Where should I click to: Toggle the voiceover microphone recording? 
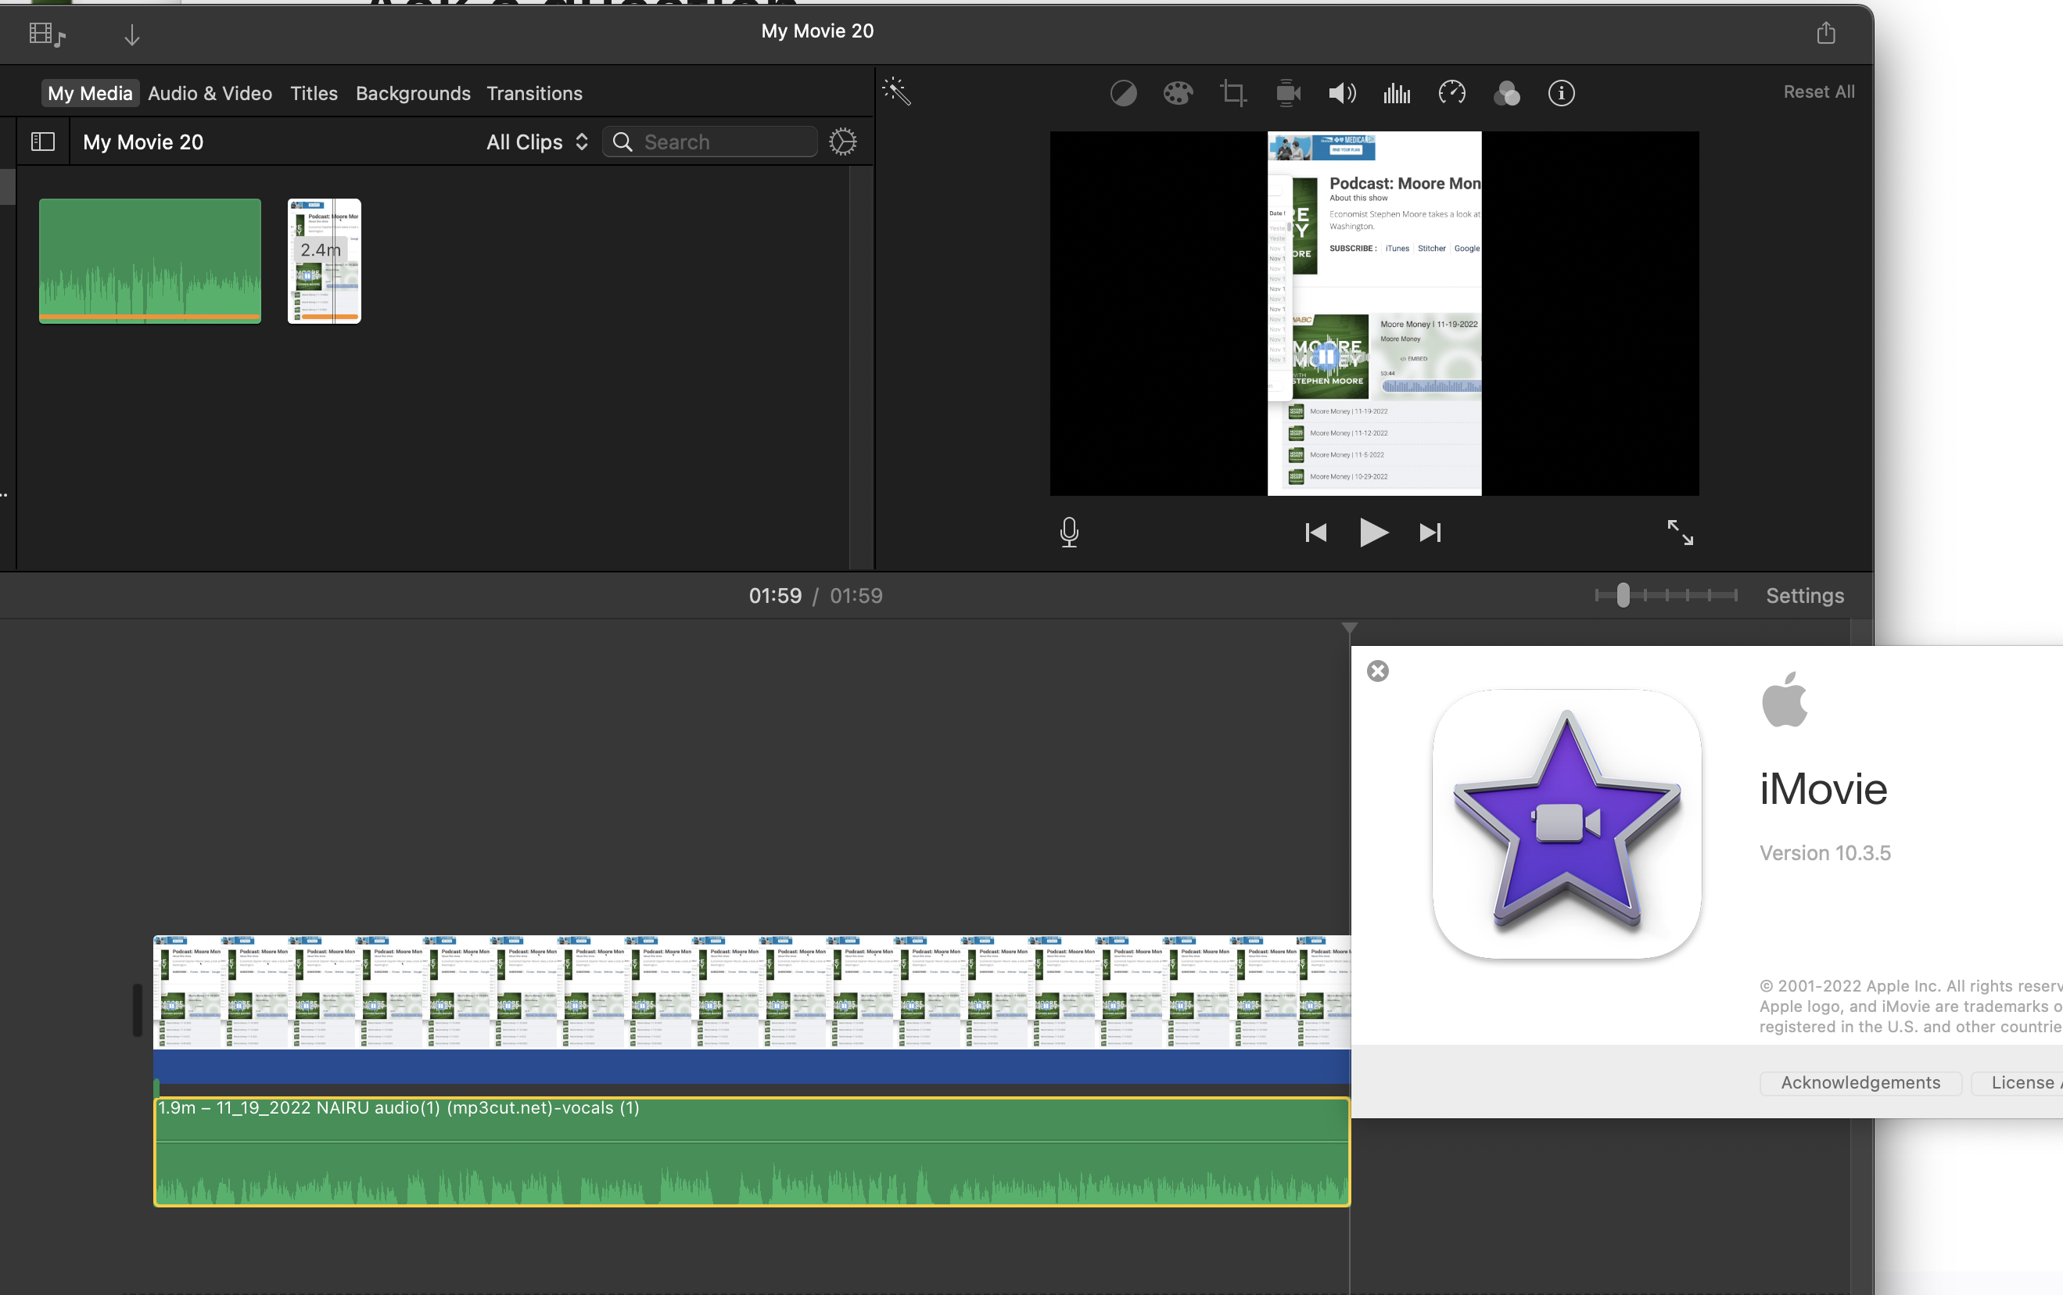1069,532
